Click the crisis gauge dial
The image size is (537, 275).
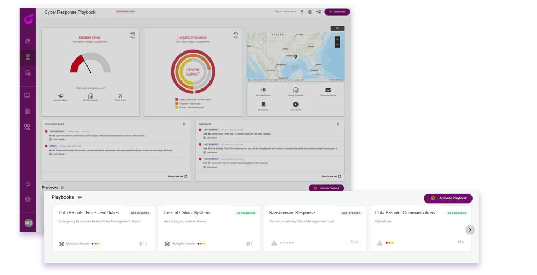pyautogui.click(x=90, y=63)
